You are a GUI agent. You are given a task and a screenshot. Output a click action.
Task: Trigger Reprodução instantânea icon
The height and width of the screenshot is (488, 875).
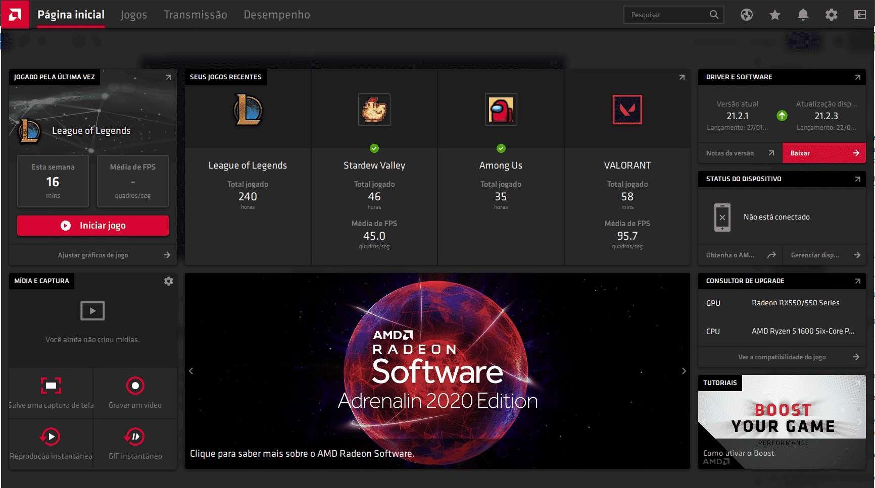pos(50,436)
